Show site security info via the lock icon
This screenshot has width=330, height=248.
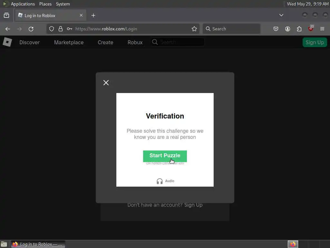coord(61,29)
